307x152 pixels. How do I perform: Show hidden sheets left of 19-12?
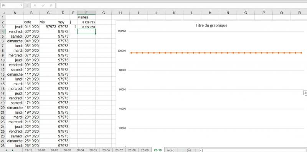click(x=19, y=150)
